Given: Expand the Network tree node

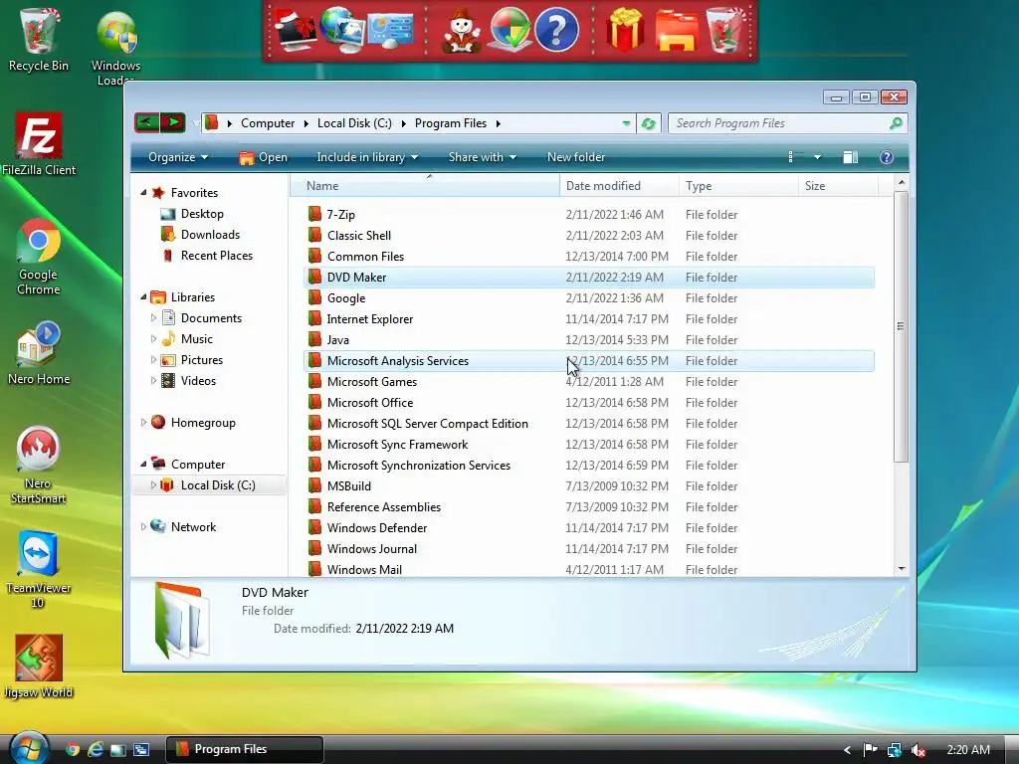Looking at the screenshot, I should pyautogui.click(x=143, y=527).
